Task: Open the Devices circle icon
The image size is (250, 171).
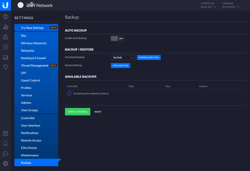Action: point(5,47)
